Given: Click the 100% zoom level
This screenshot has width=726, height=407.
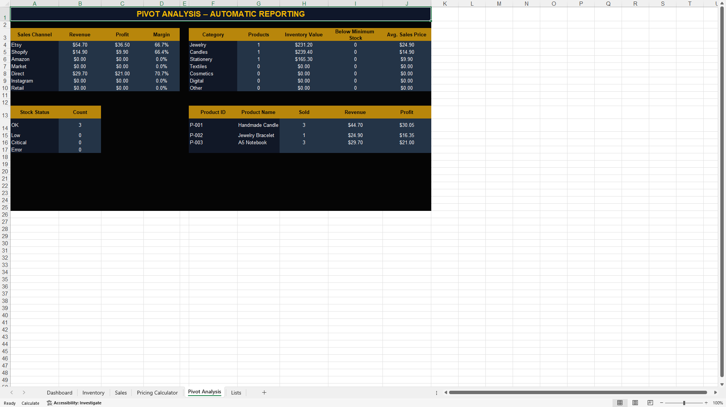Looking at the screenshot, I should (718, 403).
